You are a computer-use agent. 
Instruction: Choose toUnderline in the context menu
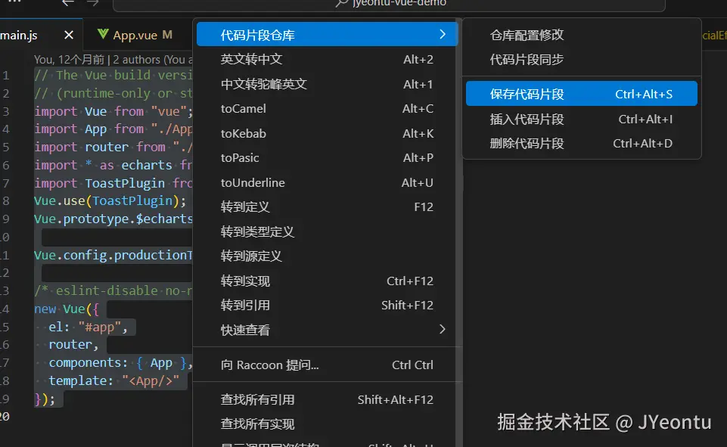(x=327, y=183)
